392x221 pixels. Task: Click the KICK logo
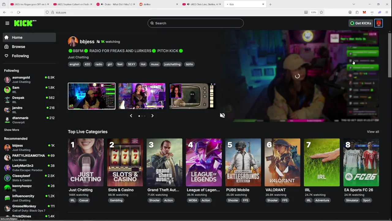coord(25,23)
